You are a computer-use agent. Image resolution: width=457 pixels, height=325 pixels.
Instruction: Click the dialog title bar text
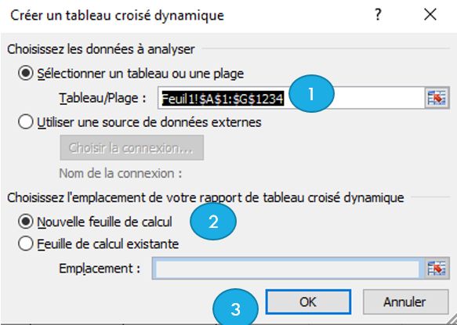(117, 16)
